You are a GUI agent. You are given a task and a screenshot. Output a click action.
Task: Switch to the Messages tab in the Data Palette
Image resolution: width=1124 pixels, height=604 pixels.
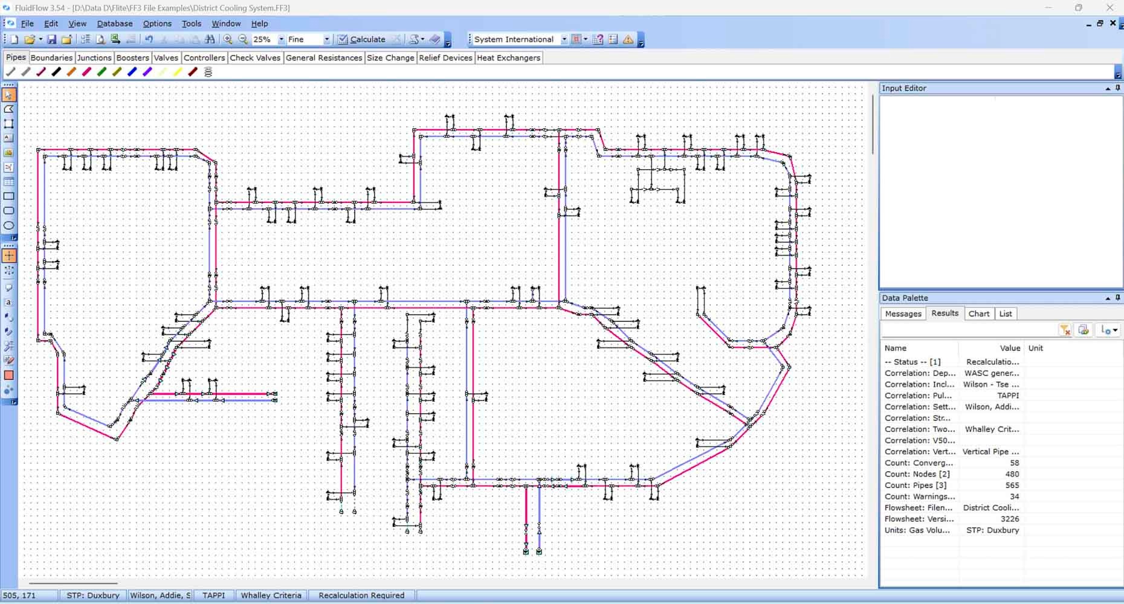[903, 313]
